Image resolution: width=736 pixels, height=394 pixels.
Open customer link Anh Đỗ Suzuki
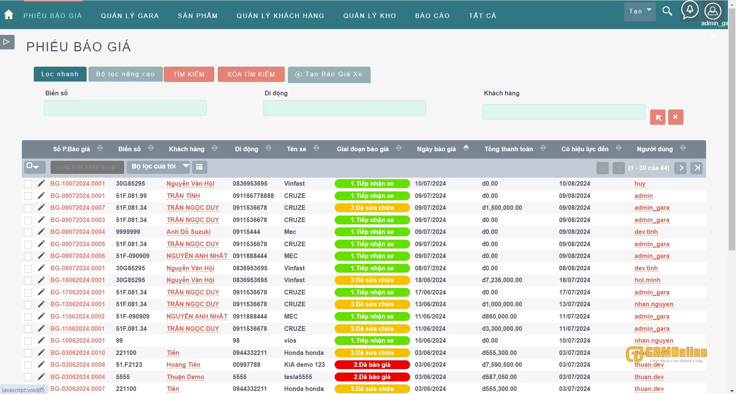pos(188,232)
